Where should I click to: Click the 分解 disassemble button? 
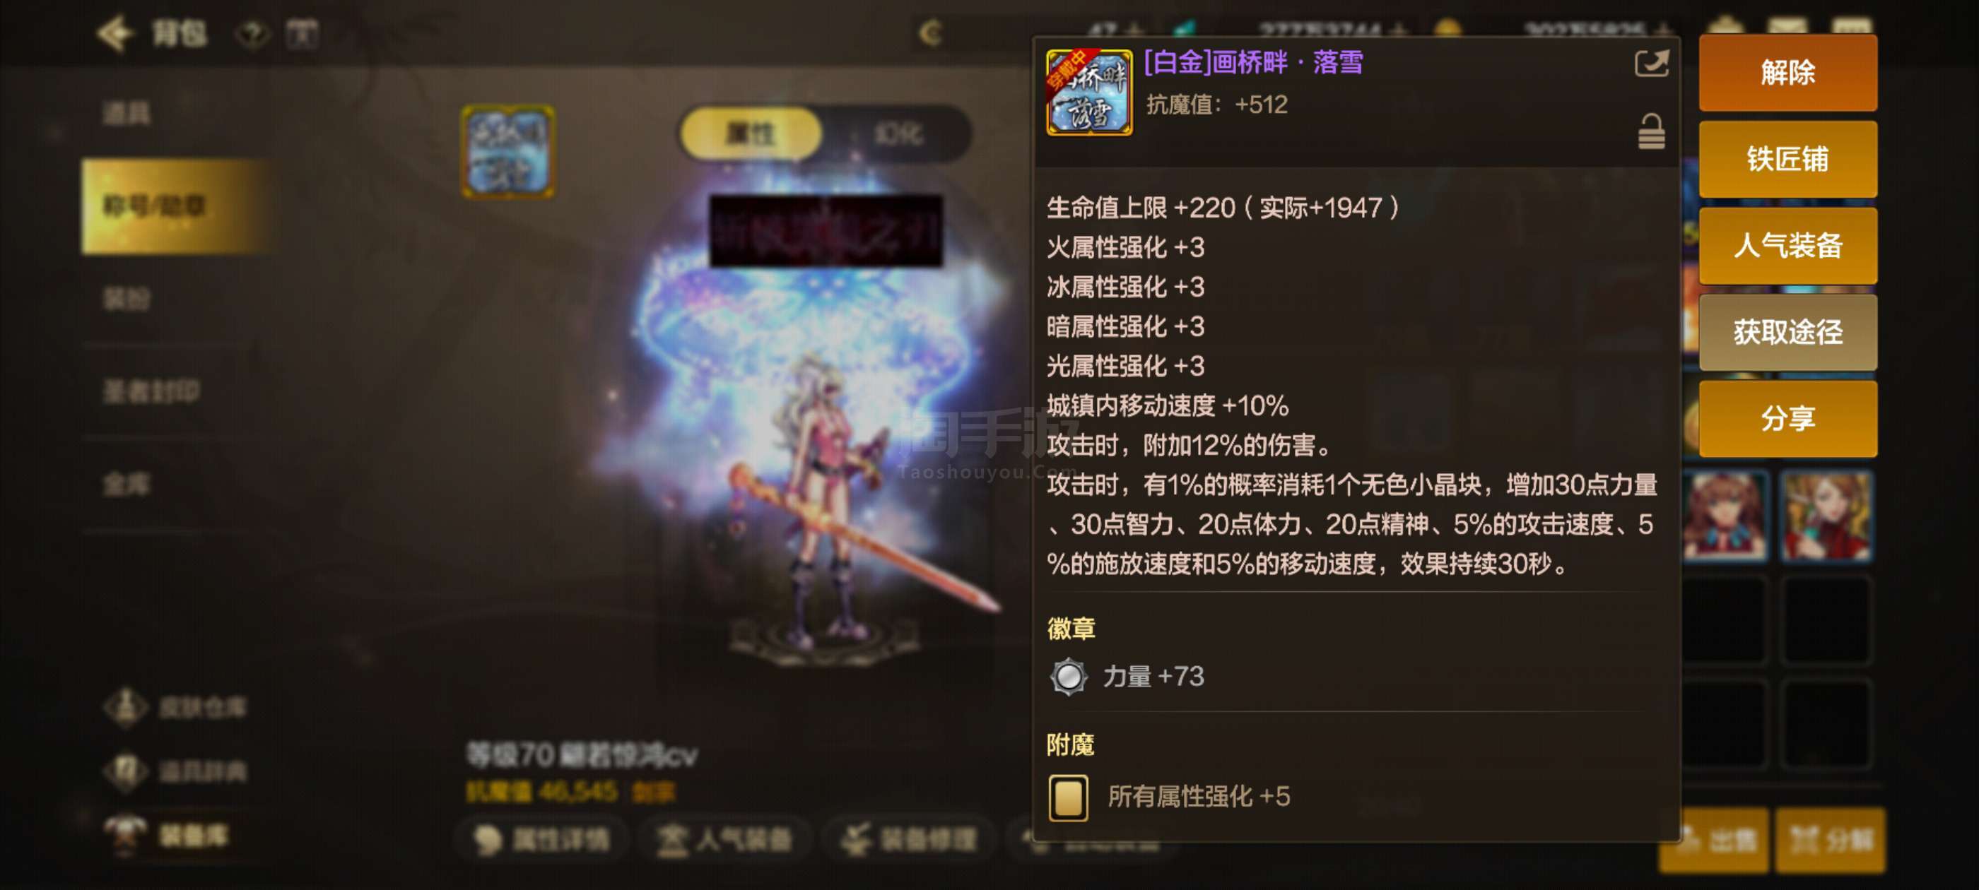coord(1830,840)
